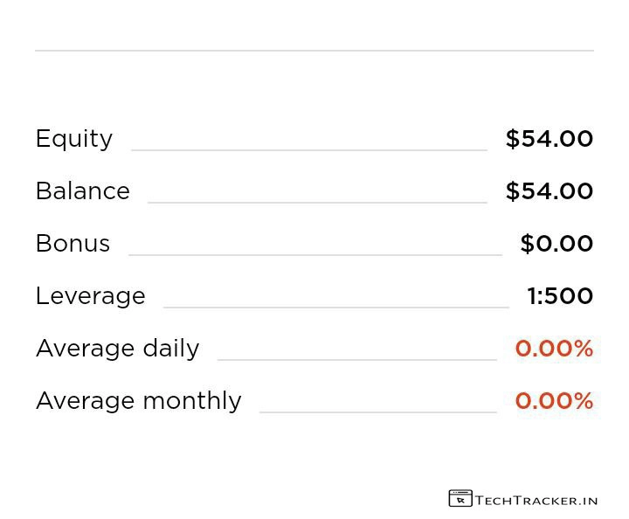Select the Bonus label
This screenshot has height=519, width=629.
tap(73, 244)
